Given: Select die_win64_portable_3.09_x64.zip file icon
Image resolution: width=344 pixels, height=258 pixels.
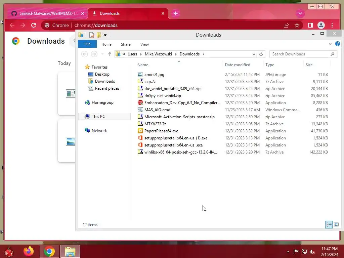Looking at the screenshot, I should tap(140, 88).
